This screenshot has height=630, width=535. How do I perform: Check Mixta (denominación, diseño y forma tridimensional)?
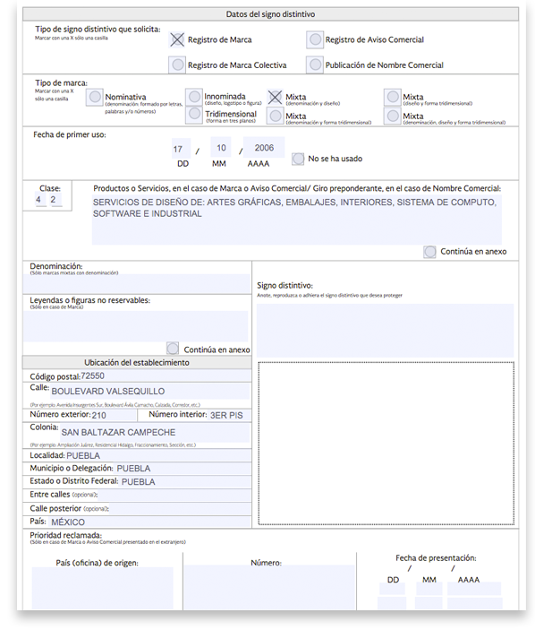click(x=392, y=116)
